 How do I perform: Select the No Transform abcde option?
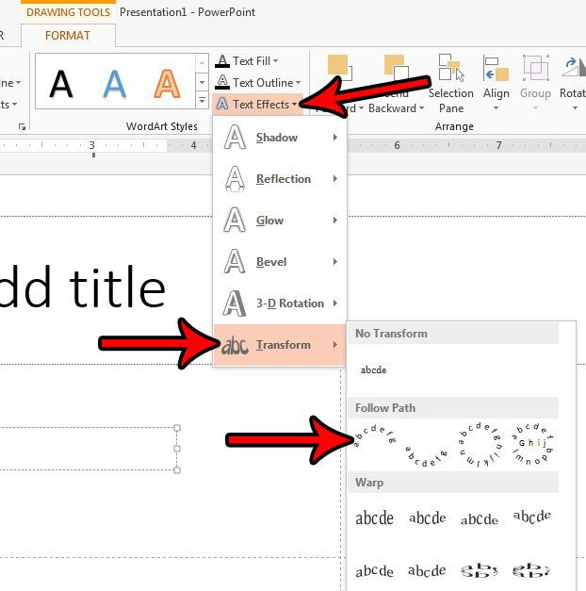373,370
